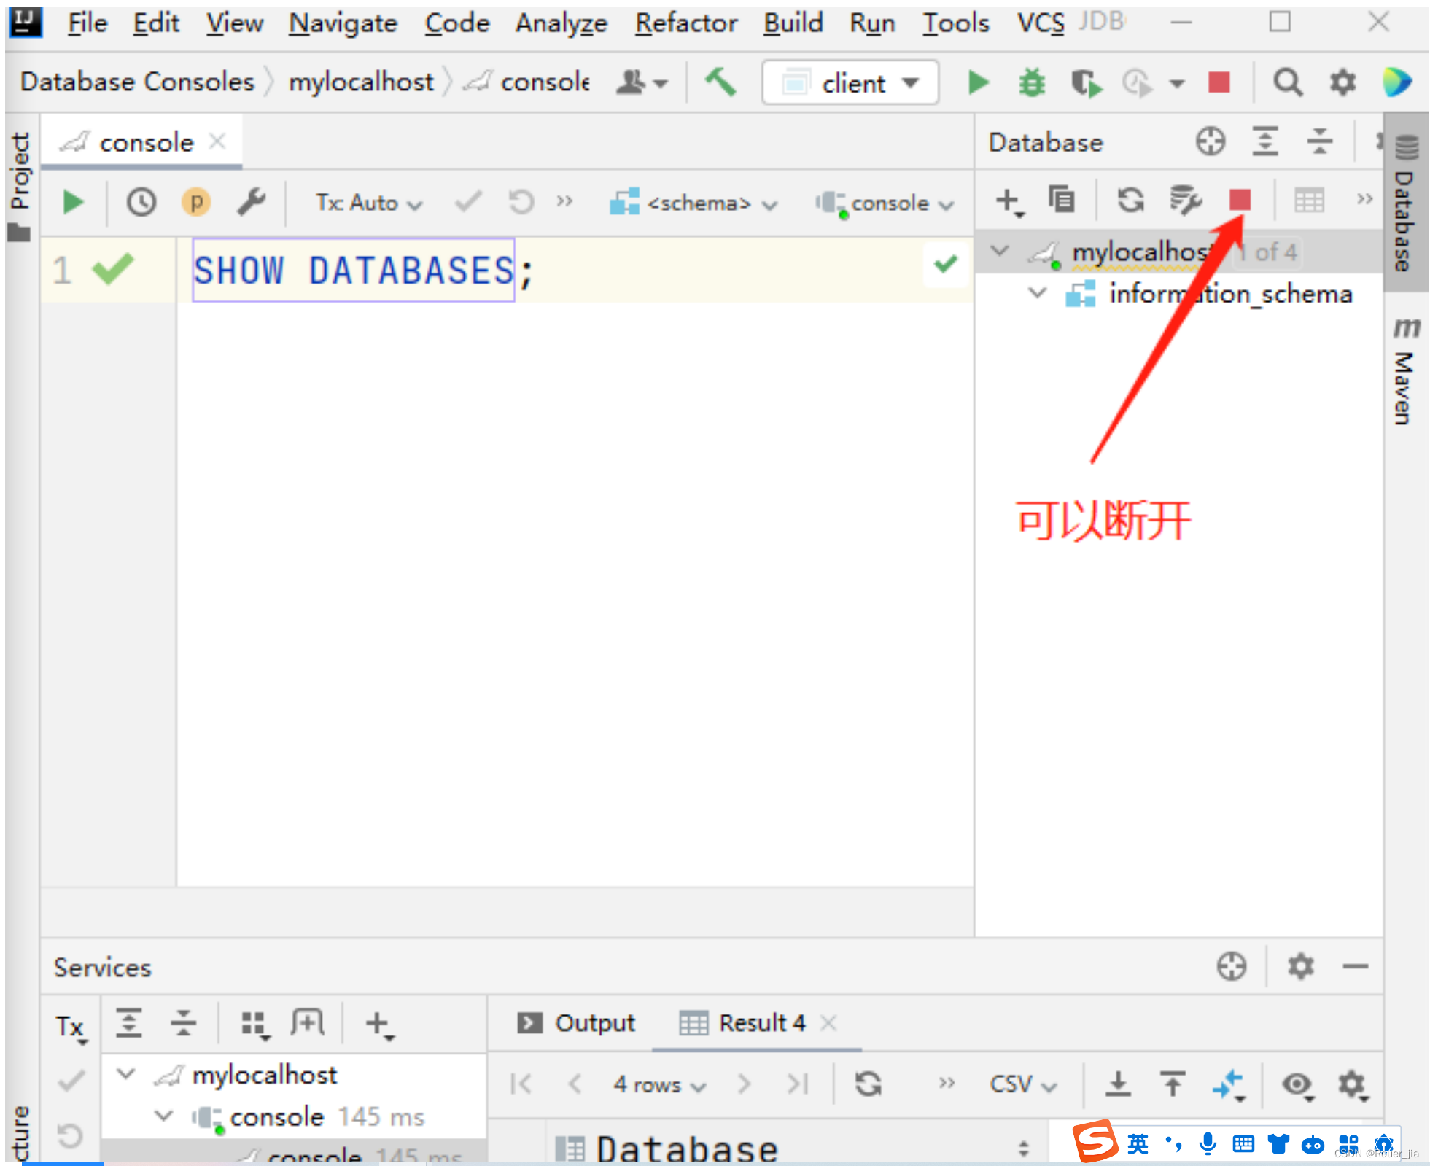This screenshot has height=1166, width=1430.
Task: Collapse the console 145 ms Services node
Action: point(164,1116)
